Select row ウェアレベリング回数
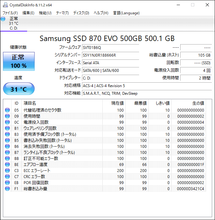The width and height of the screenshot is (215, 220). pyautogui.click(x=105, y=128)
